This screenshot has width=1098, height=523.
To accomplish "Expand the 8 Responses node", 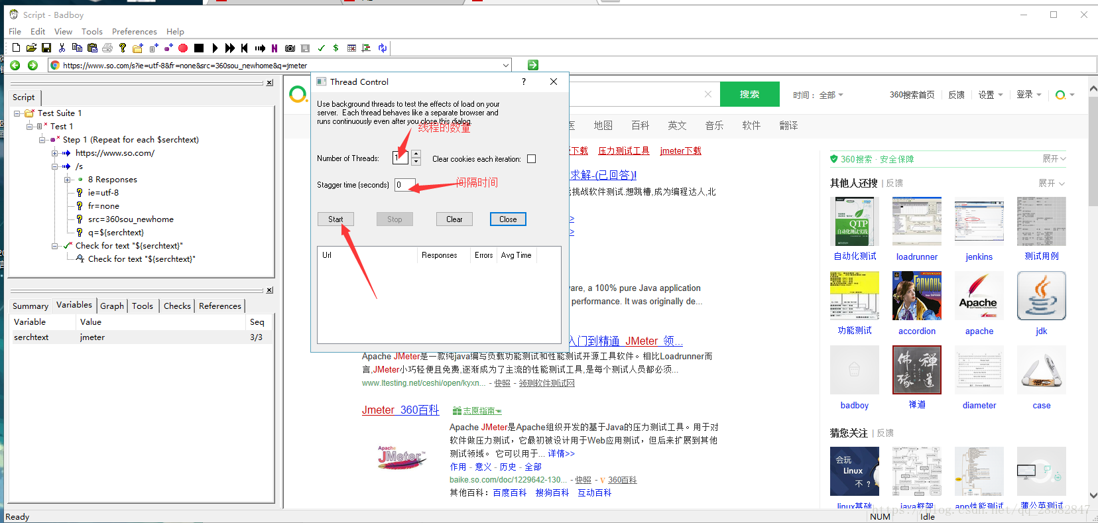I will 68,180.
